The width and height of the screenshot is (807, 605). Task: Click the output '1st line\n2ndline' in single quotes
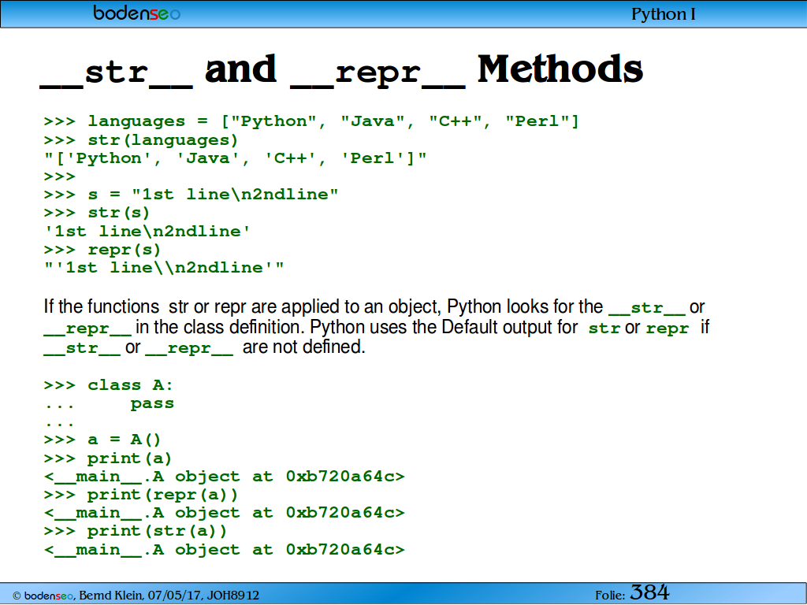[147, 231]
